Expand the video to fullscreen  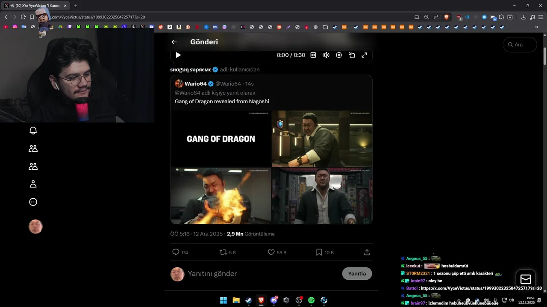pyautogui.click(x=365, y=55)
